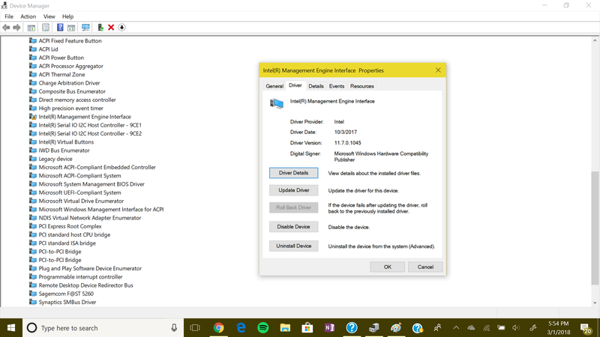Open Microsoft Edge from the taskbar
This screenshot has height=337, width=600.
[x=241, y=328]
